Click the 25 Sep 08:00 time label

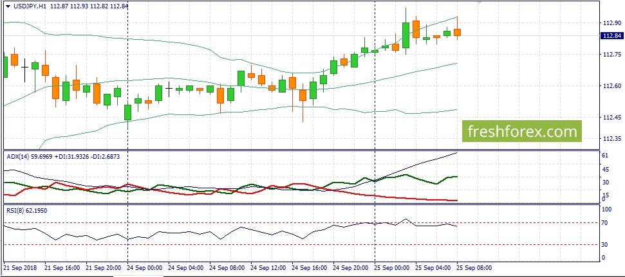(x=474, y=267)
